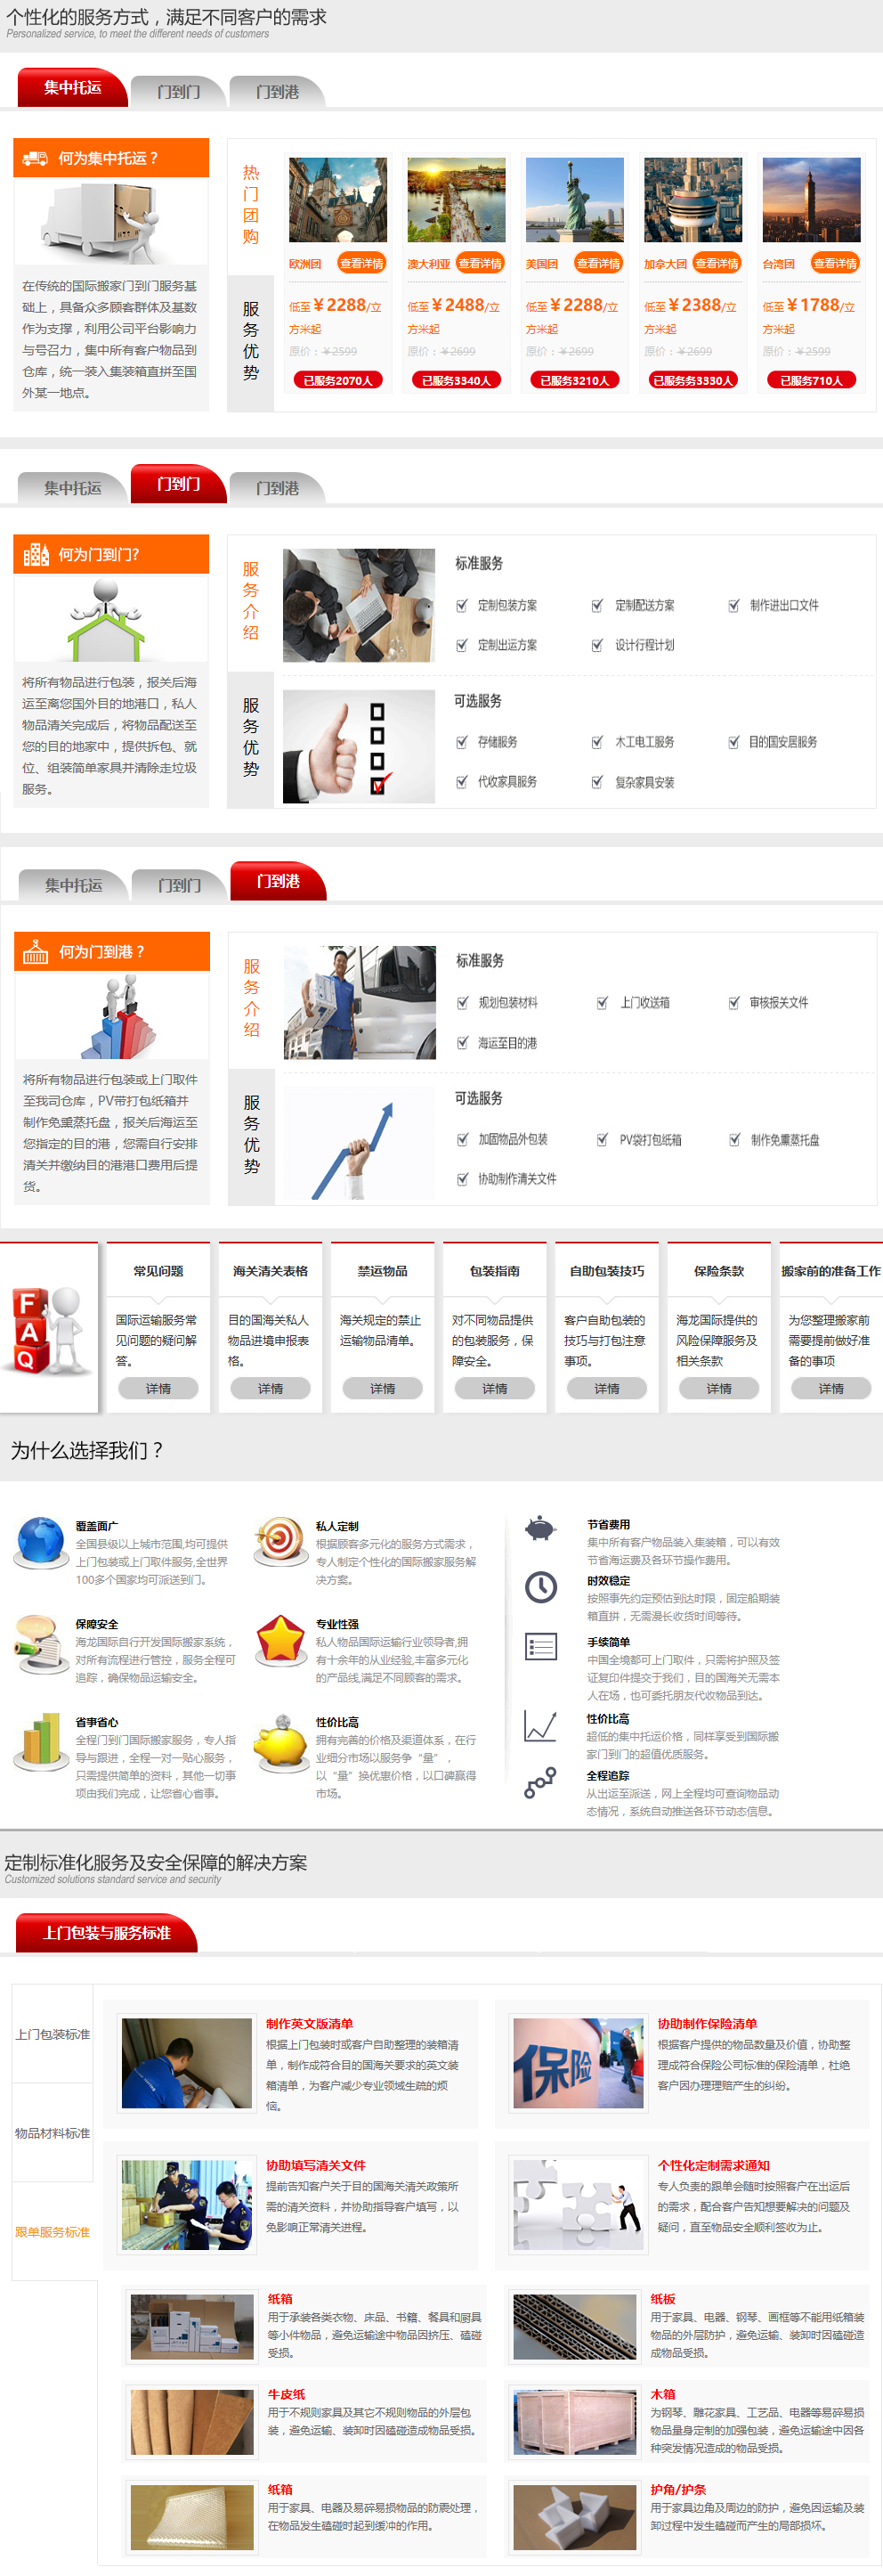883x2576 pixels.
Task: Click the grey piggy bank 节省费用 icon
Action: tap(540, 1529)
